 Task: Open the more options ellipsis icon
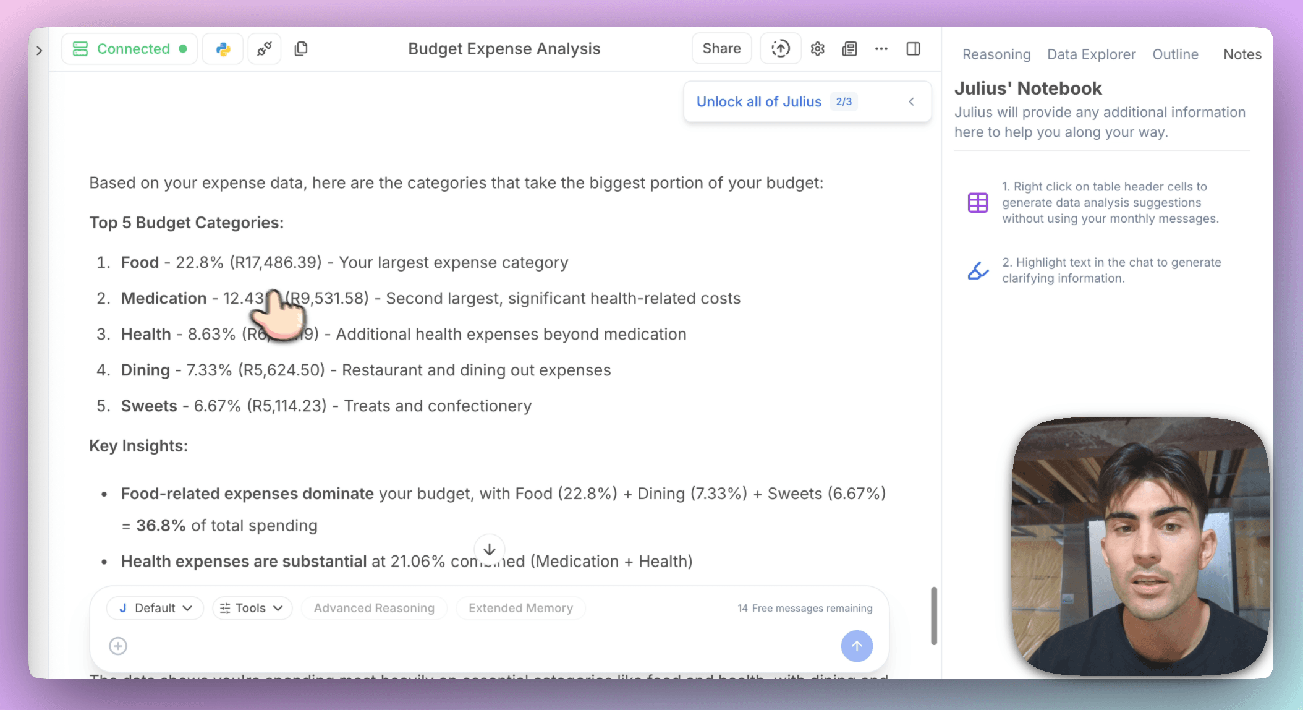[x=881, y=48]
